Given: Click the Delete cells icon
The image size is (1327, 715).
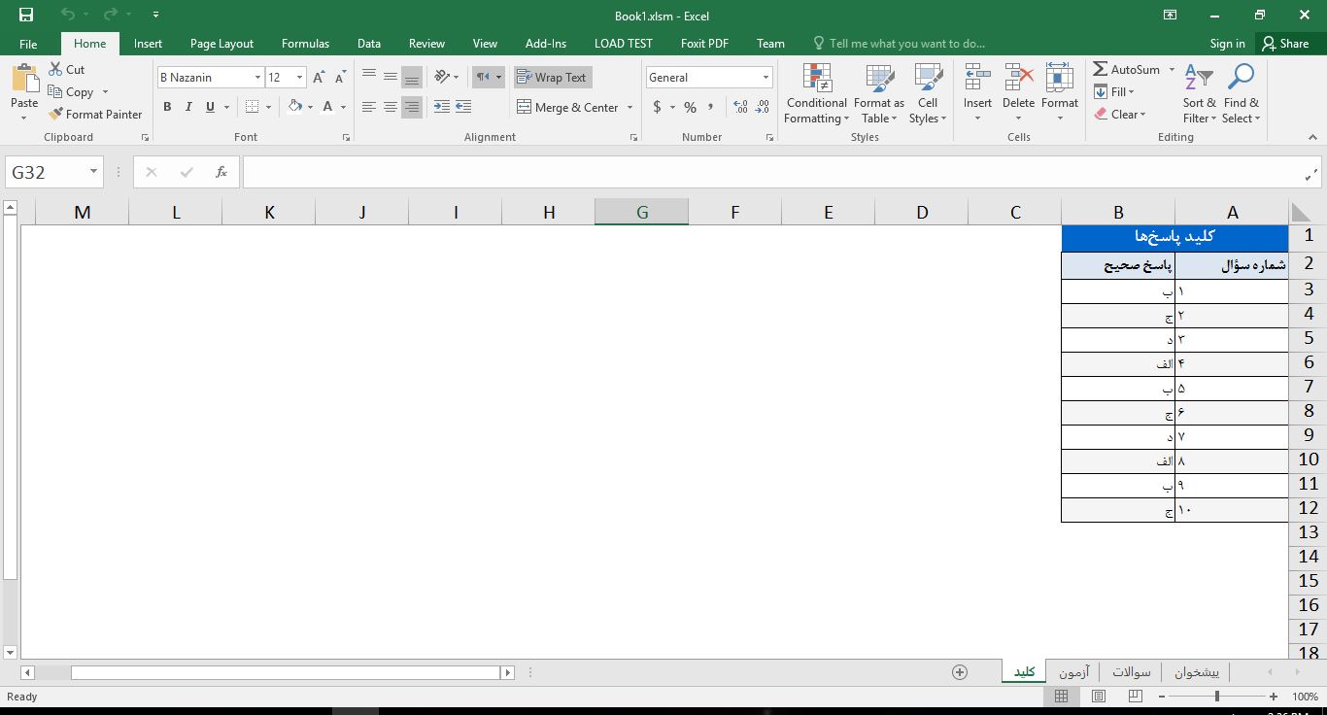Looking at the screenshot, I should (1018, 79).
